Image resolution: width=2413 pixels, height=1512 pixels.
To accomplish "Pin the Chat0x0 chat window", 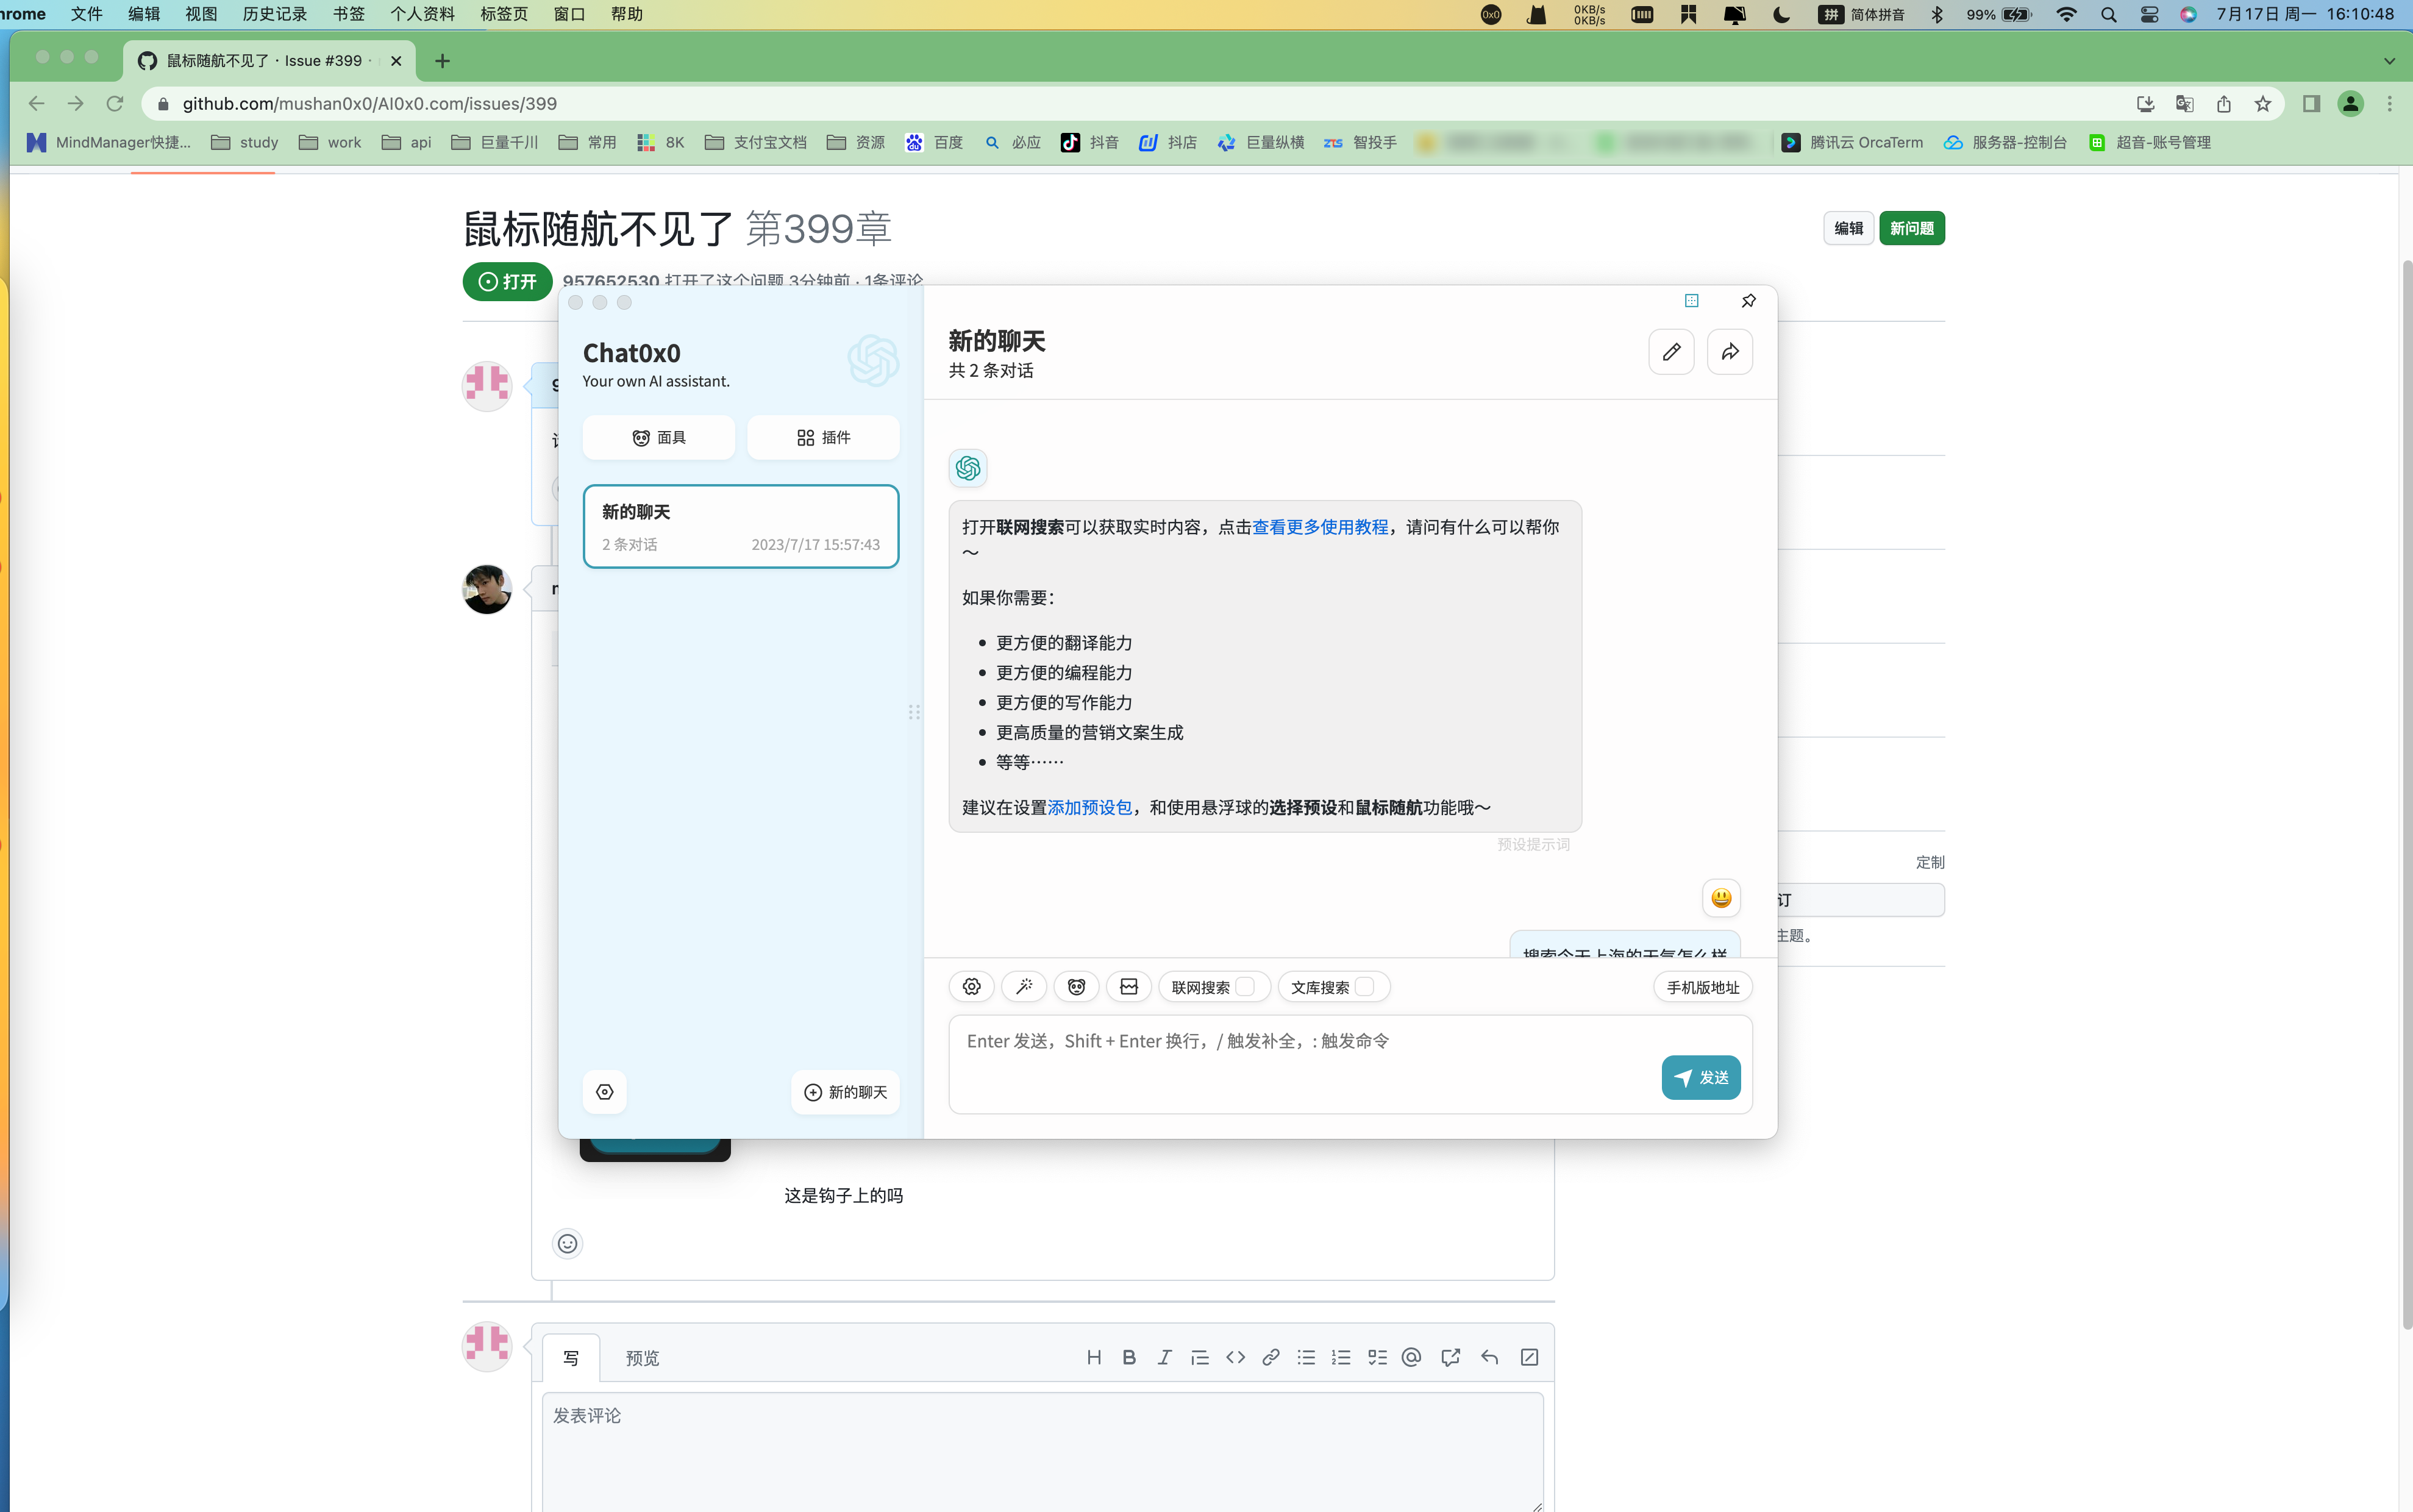I will click(1747, 300).
